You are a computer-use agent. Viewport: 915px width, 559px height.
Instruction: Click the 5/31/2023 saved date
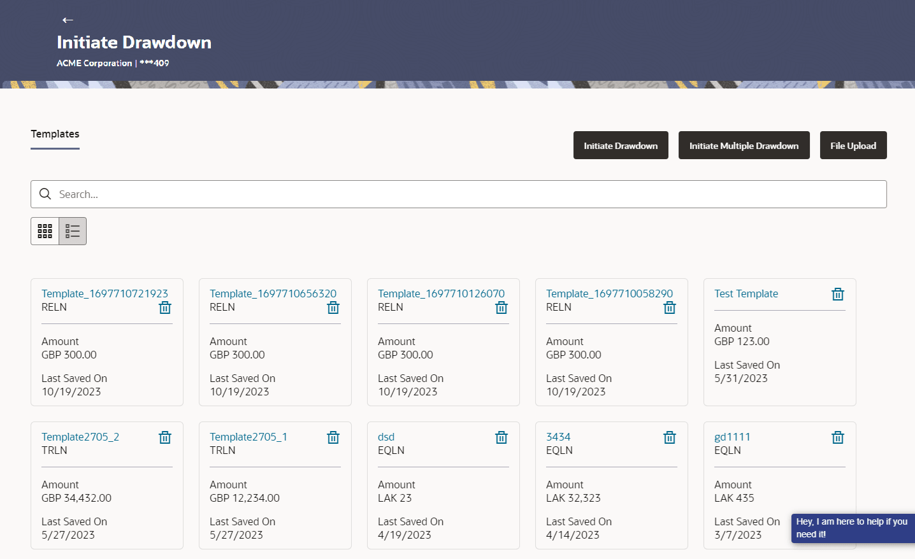pos(741,378)
